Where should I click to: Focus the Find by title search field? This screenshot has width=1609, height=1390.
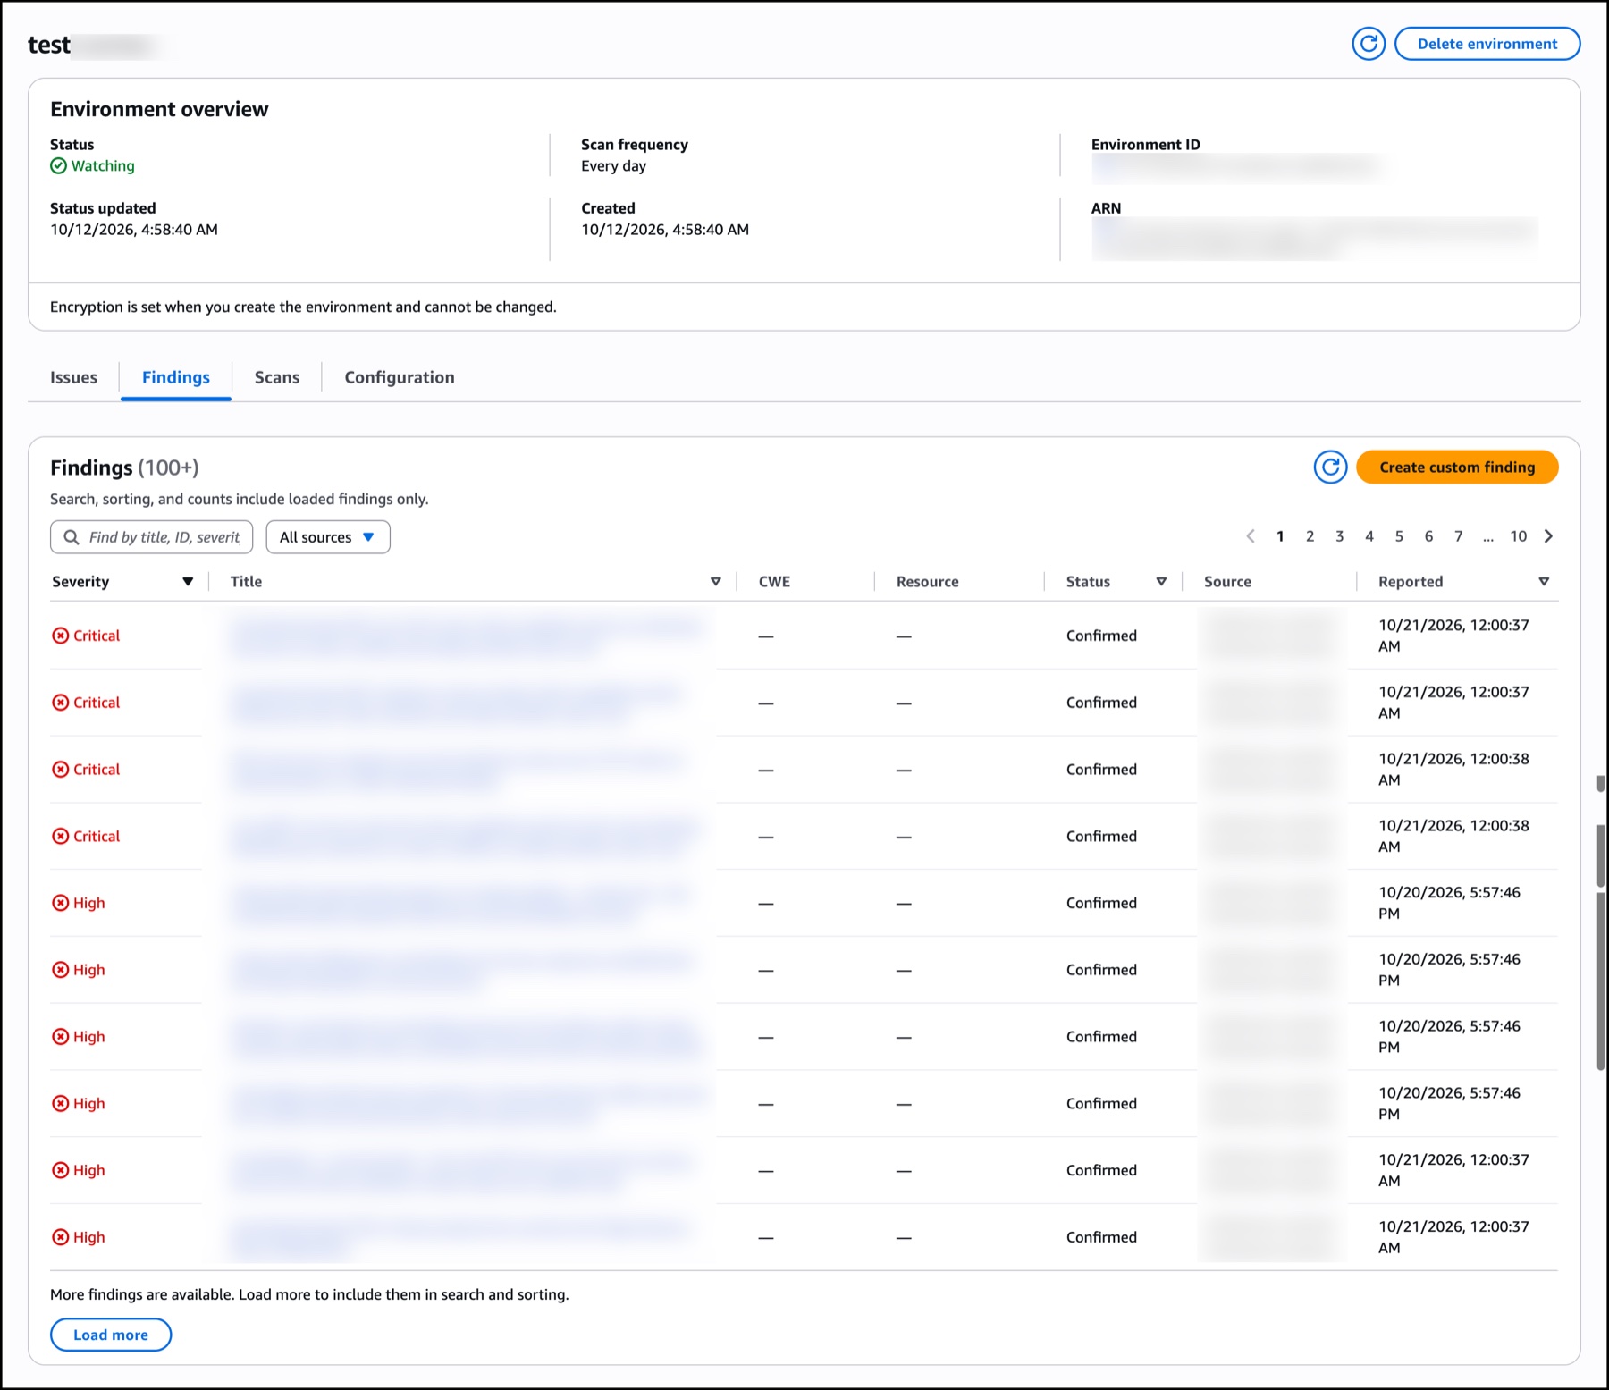[x=152, y=537]
